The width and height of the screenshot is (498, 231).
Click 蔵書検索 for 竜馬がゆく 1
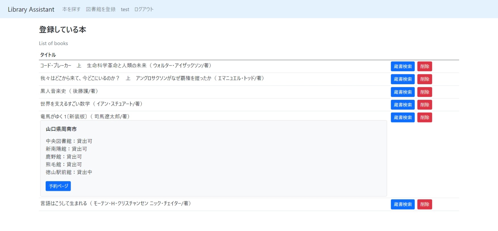pyautogui.click(x=402, y=118)
